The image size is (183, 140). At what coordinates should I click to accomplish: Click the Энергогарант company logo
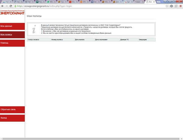12,12
